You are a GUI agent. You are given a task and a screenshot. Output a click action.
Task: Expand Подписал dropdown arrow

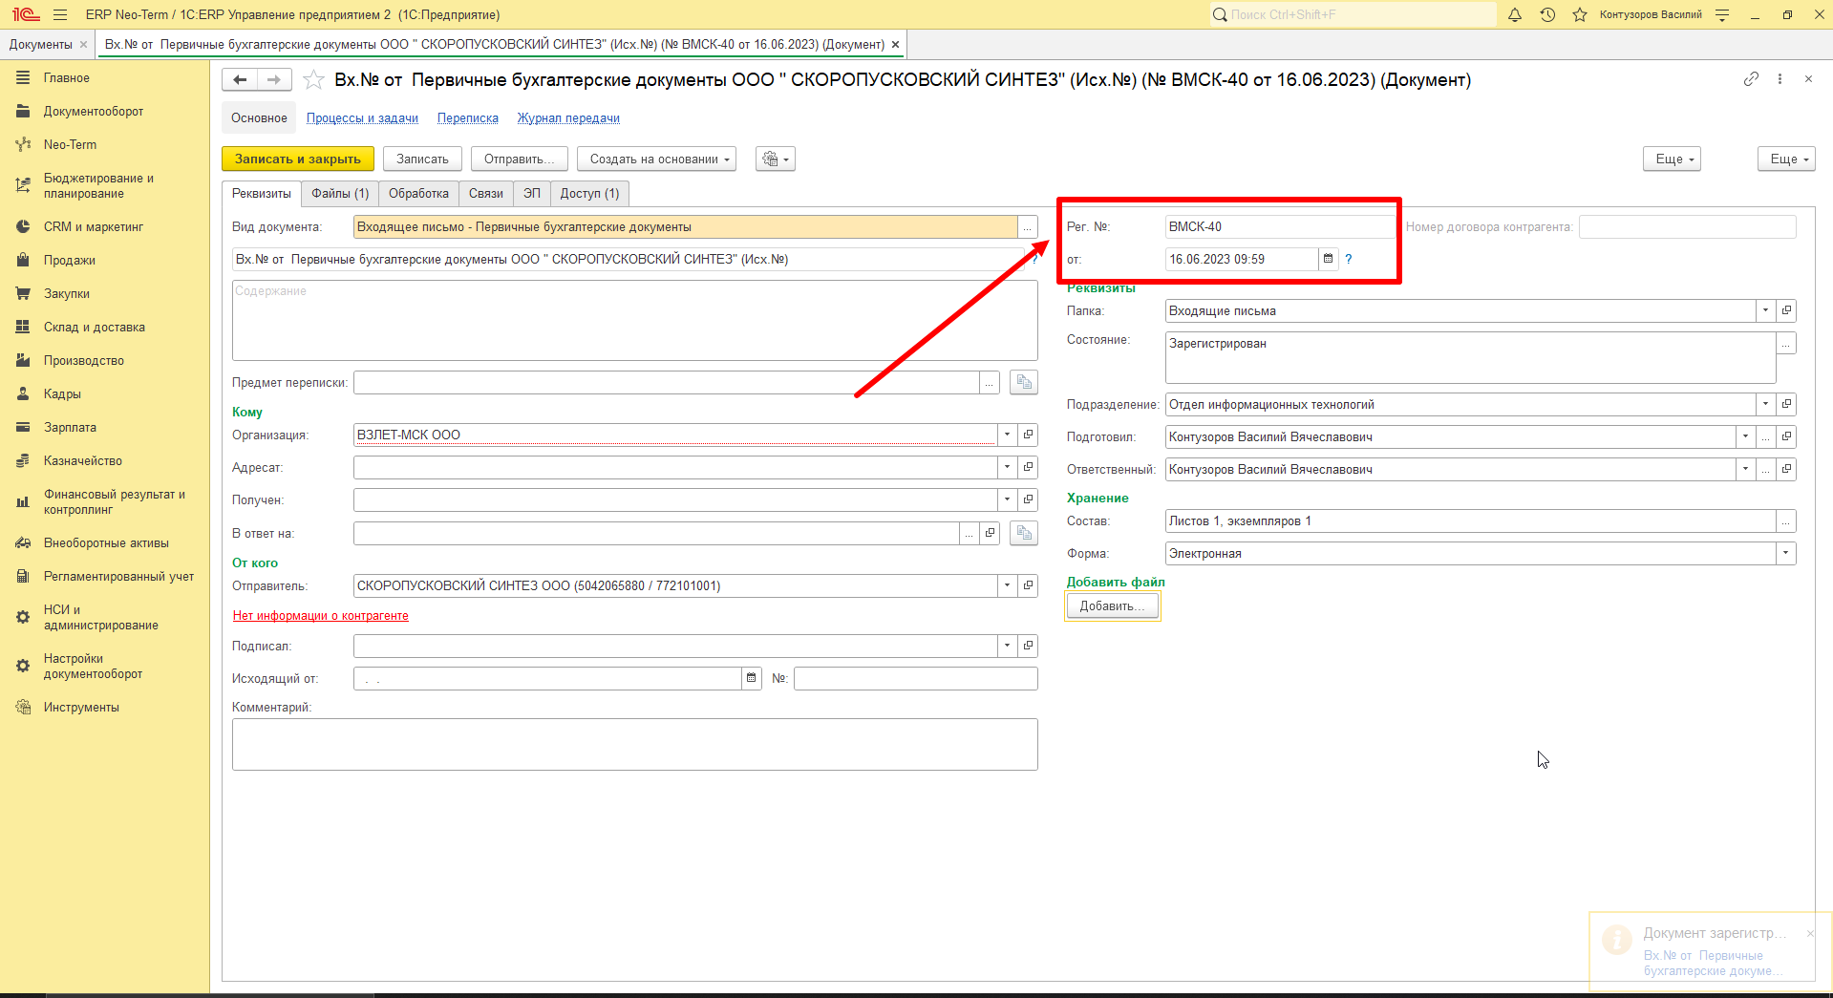pyautogui.click(x=1007, y=646)
